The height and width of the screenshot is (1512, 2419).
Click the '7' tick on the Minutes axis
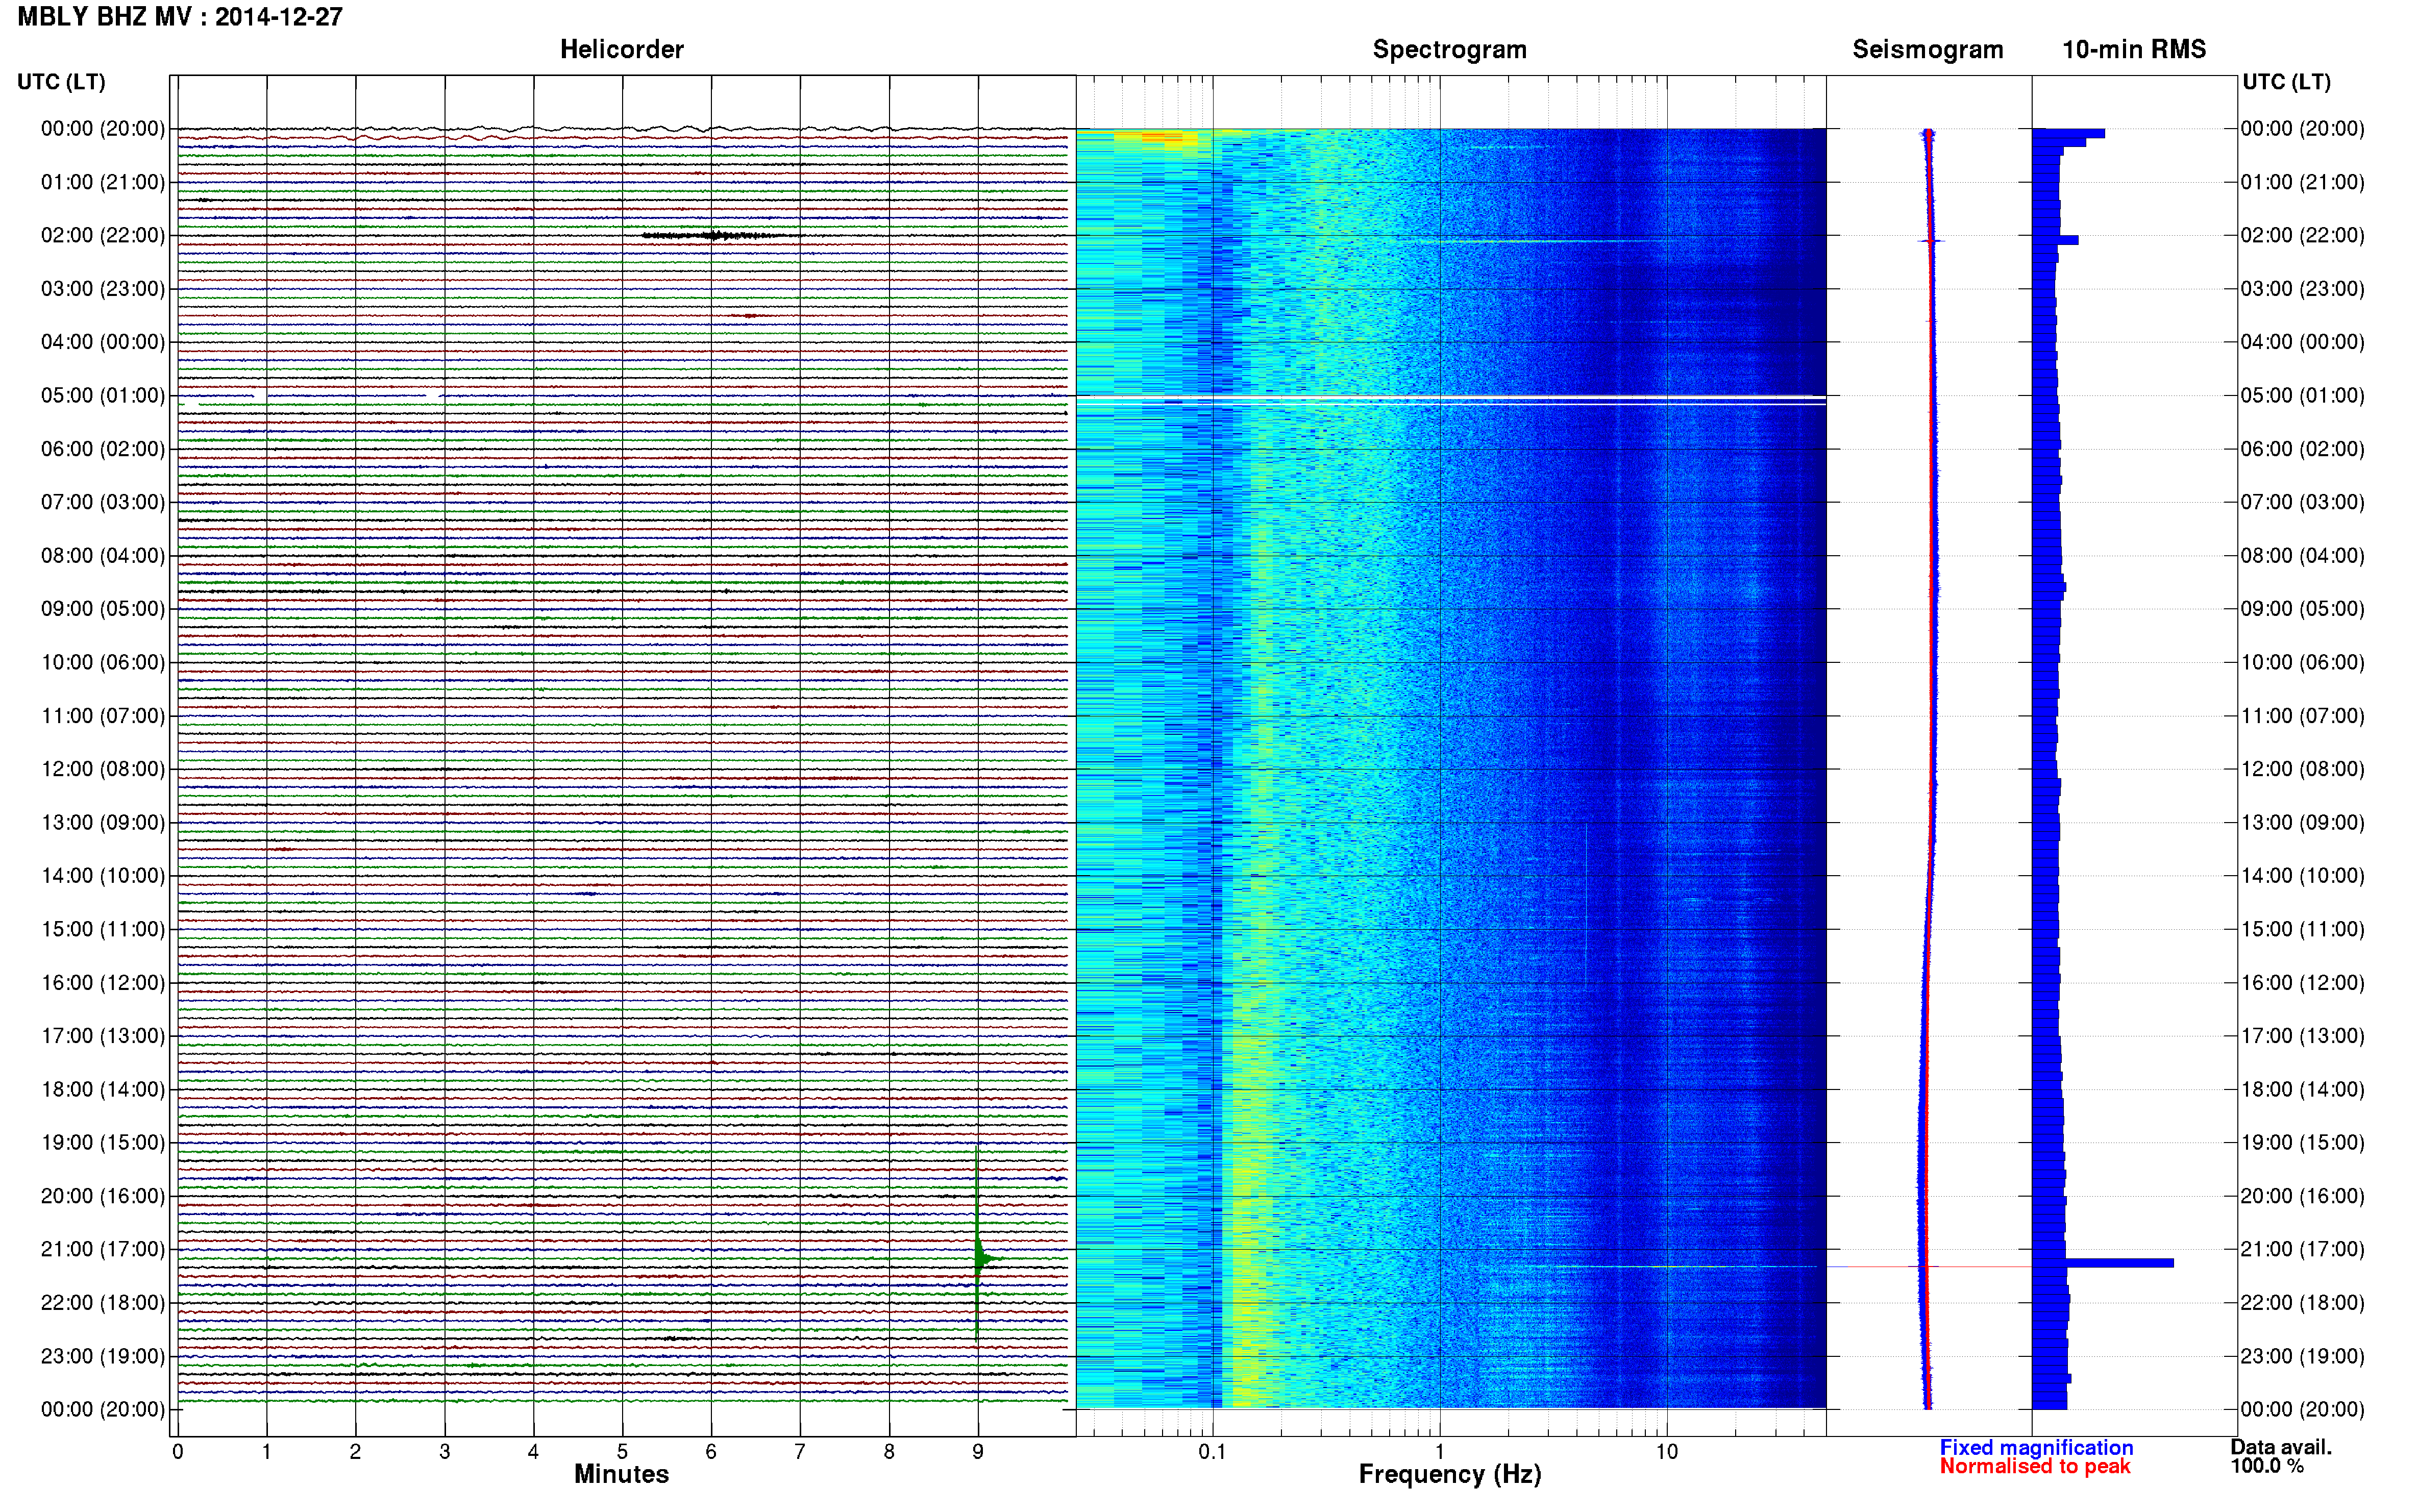800,1452
